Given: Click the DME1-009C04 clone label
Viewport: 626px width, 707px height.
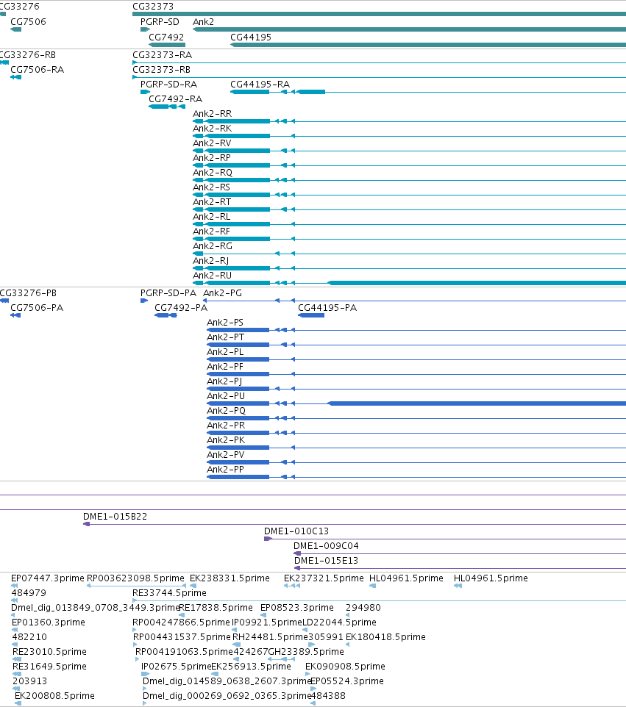Looking at the screenshot, I should [326, 546].
